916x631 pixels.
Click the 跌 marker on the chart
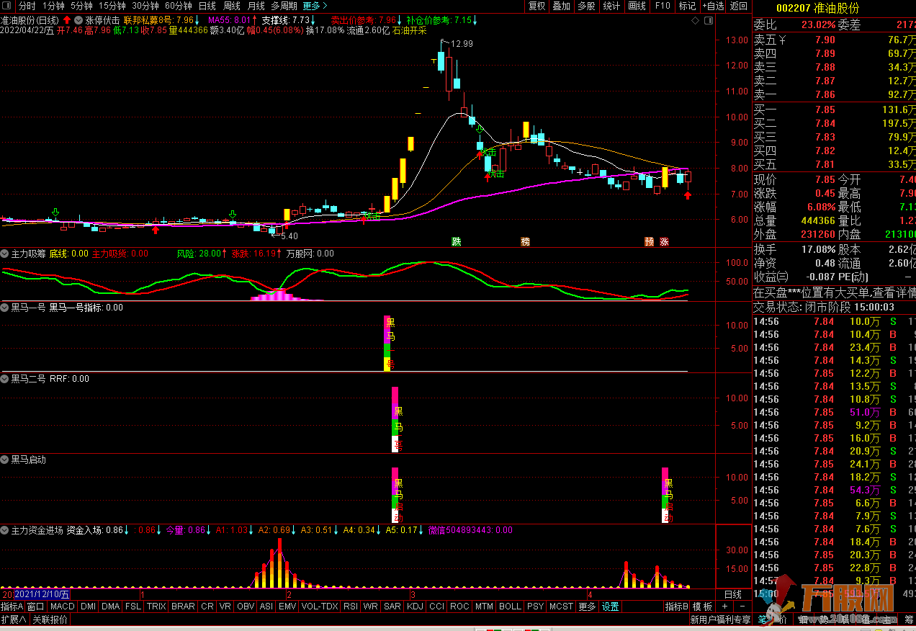[x=456, y=241]
